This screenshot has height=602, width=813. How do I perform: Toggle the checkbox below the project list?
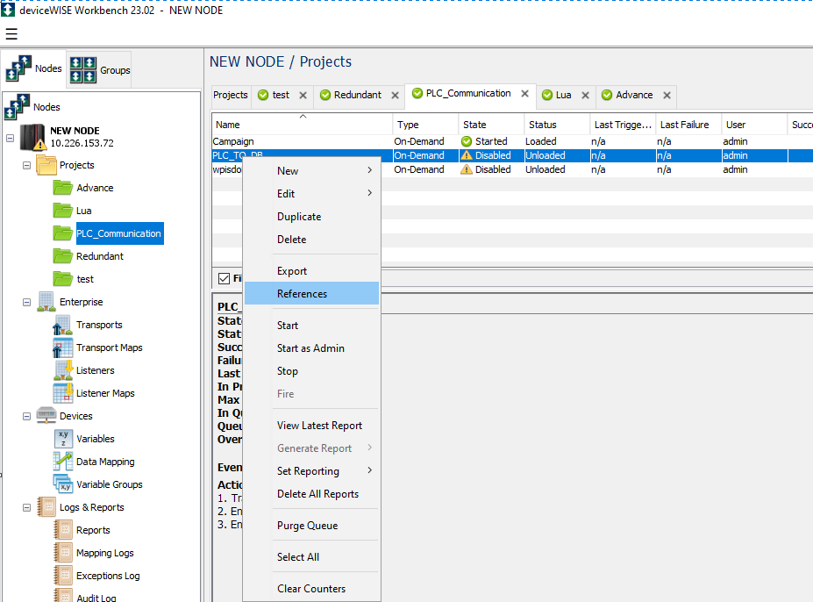click(224, 278)
